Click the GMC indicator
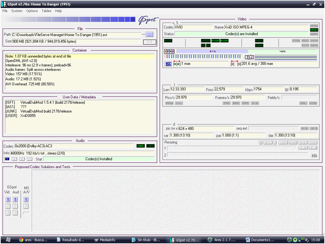The height and width of the screenshot is (244, 325). tap(259, 41)
